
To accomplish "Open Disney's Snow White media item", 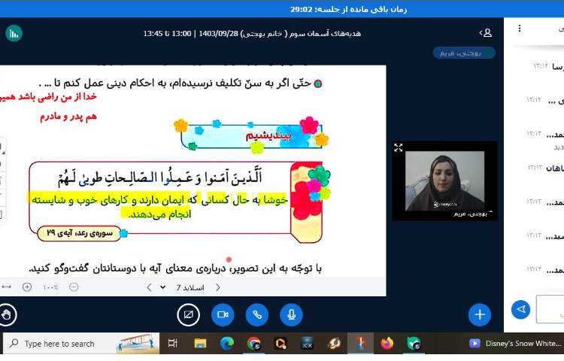I will point(516,344).
